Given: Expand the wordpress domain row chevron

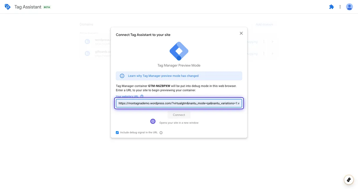Looking at the screenshot, I should (x=272, y=42).
